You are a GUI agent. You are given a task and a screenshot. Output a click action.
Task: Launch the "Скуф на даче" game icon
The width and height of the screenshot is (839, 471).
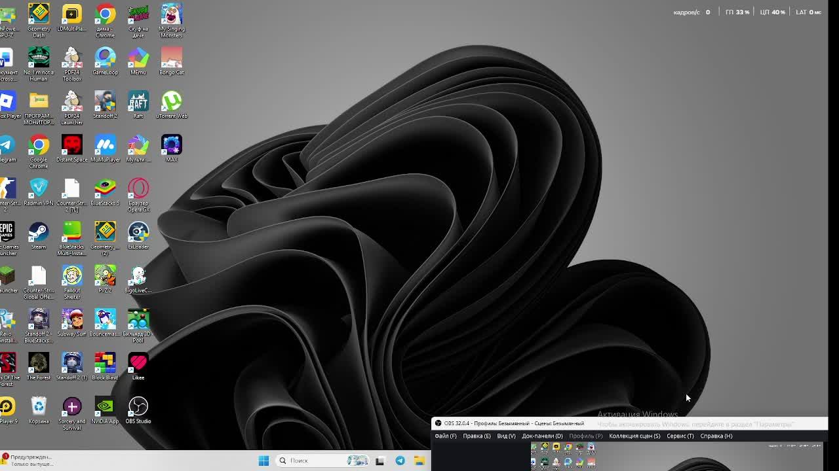point(138,20)
